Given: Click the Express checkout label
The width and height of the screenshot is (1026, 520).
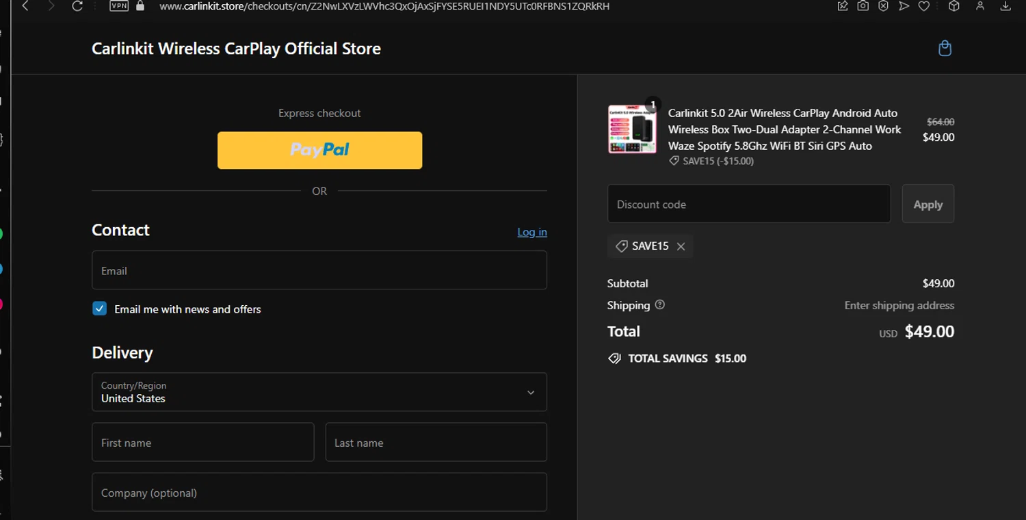Looking at the screenshot, I should [319, 113].
